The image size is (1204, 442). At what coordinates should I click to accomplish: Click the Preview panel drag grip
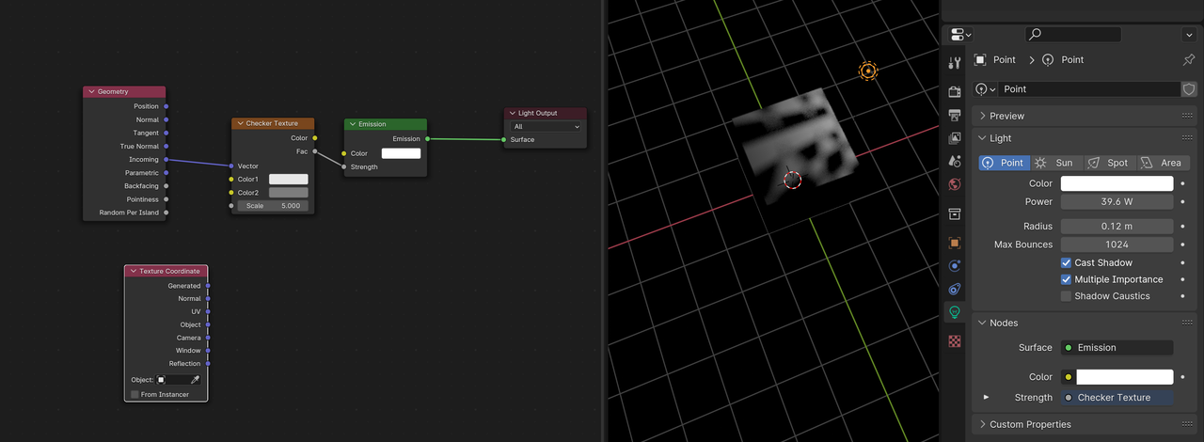[x=1187, y=116]
